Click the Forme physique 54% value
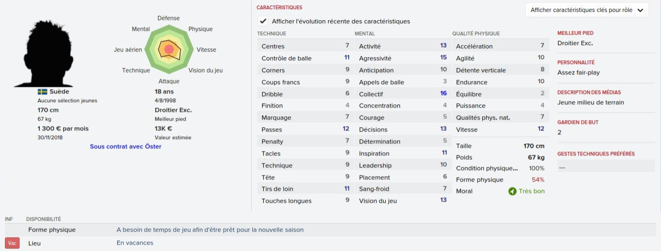661x251 pixels. pyautogui.click(x=538, y=180)
